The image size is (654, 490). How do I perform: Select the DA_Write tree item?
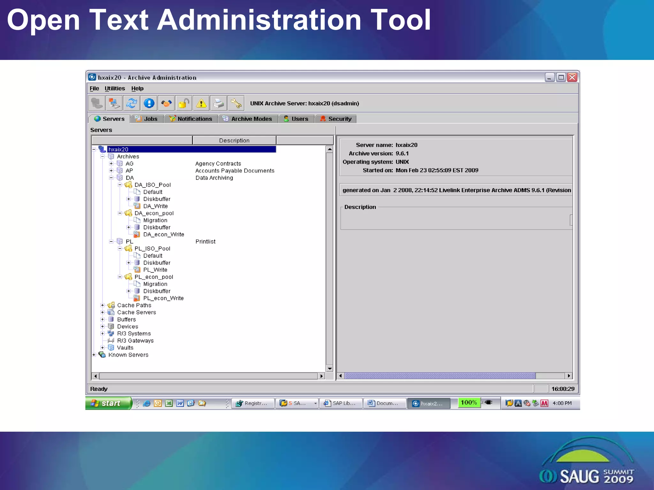click(x=156, y=206)
